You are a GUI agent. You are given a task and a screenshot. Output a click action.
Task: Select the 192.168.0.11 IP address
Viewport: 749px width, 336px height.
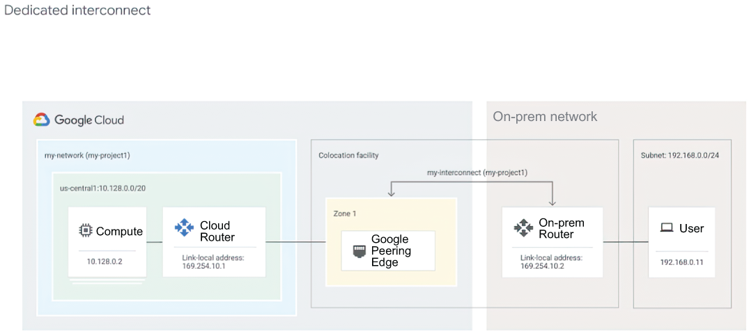[x=681, y=262]
